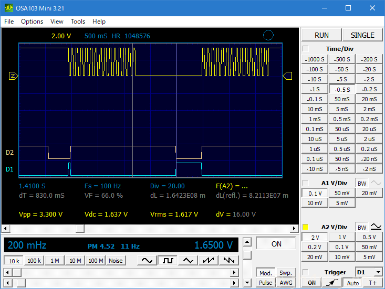Toggle the Trigger checkbox

(306, 272)
